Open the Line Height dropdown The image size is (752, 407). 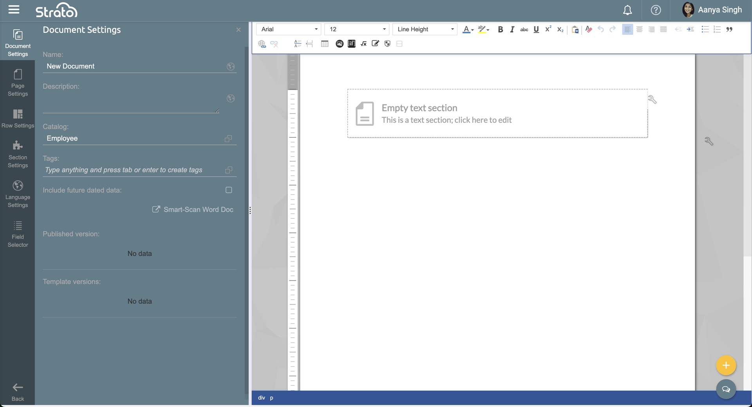coord(425,29)
